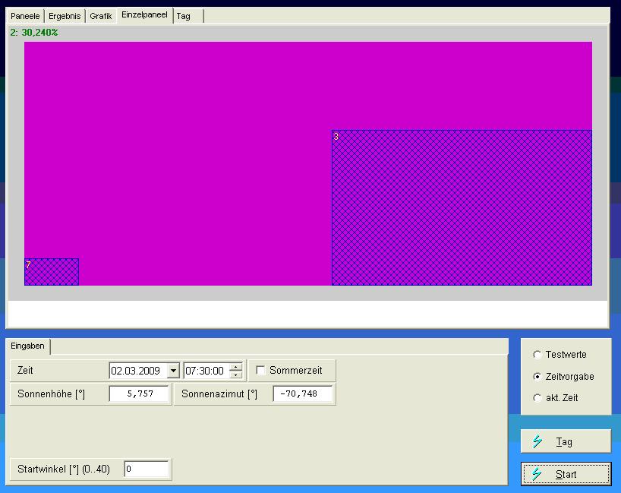Click the Sonnenazimut value field
The height and width of the screenshot is (493, 621).
tap(302, 394)
